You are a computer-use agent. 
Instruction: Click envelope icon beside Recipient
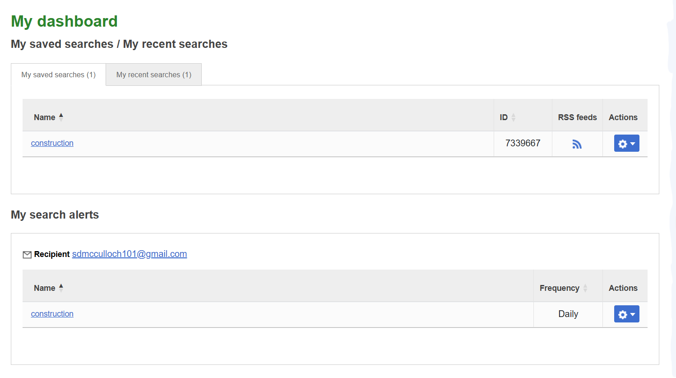[27, 255]
